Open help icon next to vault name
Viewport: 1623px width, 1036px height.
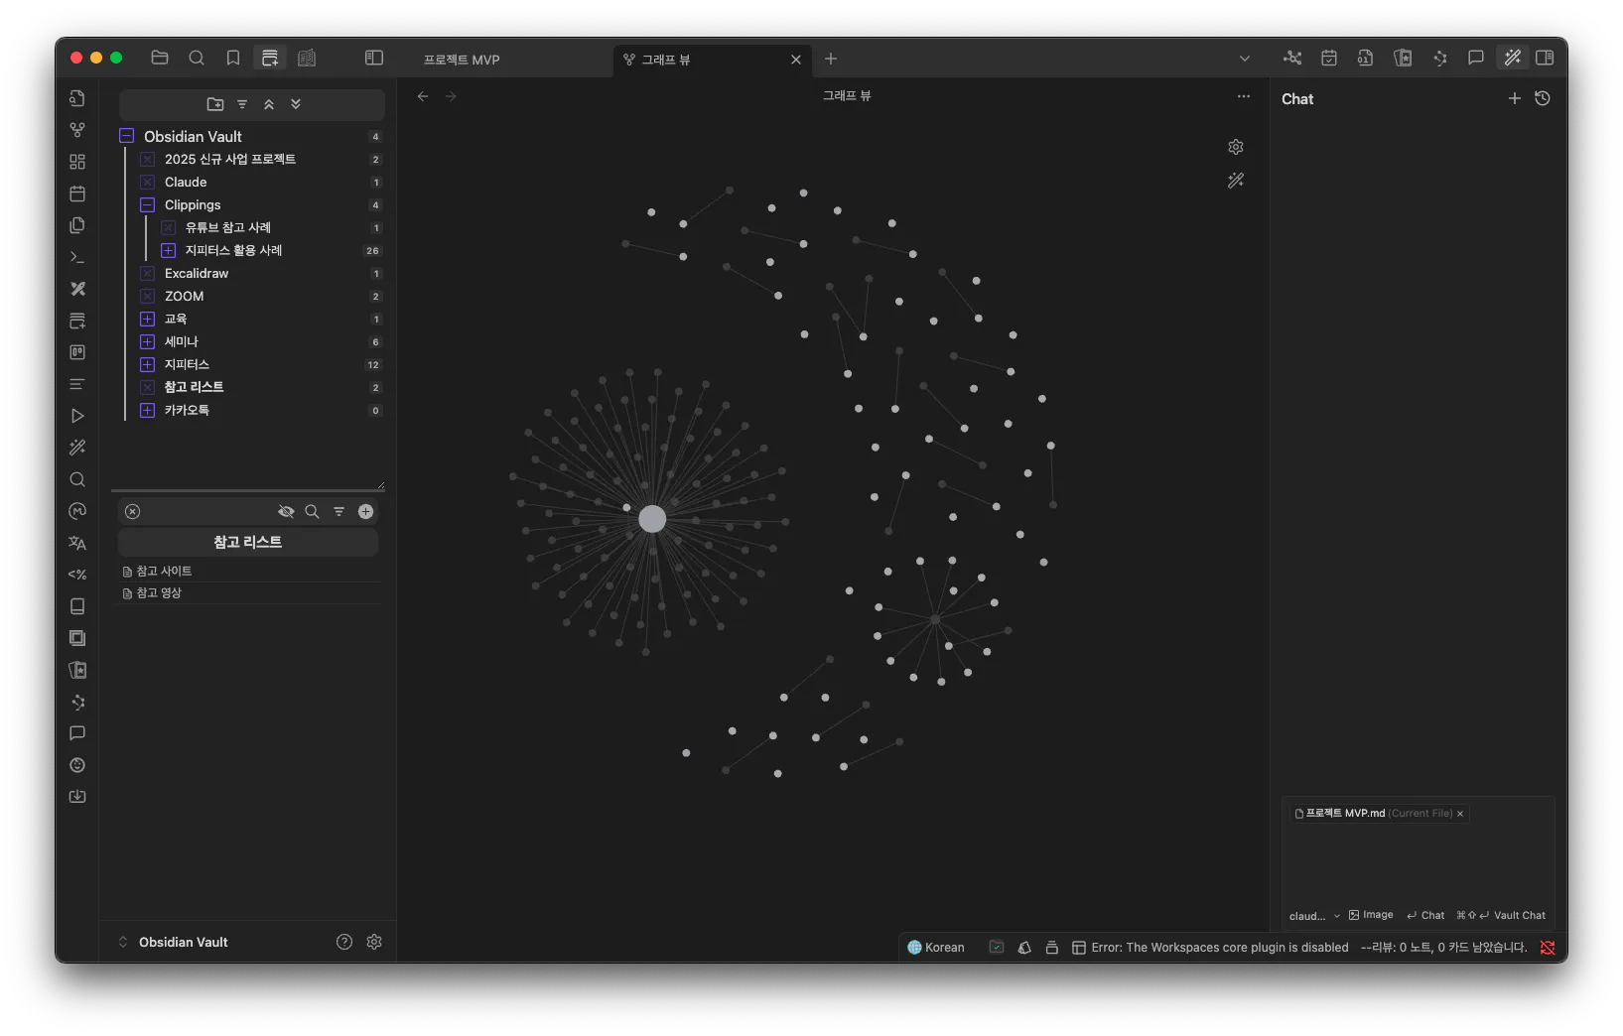pyautogui.click(x=344, y=942)
